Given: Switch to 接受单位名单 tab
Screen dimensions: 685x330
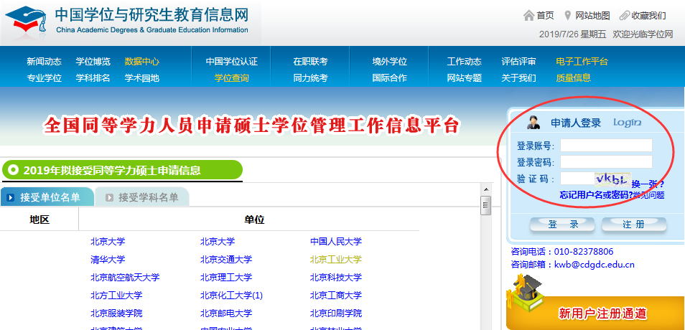Looking at the screenshot, I should 47,197.
